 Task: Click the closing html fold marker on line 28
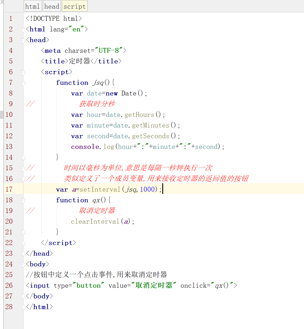(23, 307)
